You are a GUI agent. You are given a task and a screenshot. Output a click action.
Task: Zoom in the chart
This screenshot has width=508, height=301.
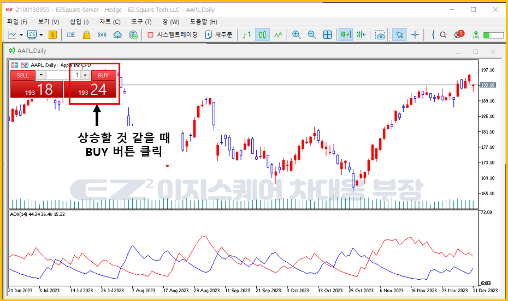point(296,34)
